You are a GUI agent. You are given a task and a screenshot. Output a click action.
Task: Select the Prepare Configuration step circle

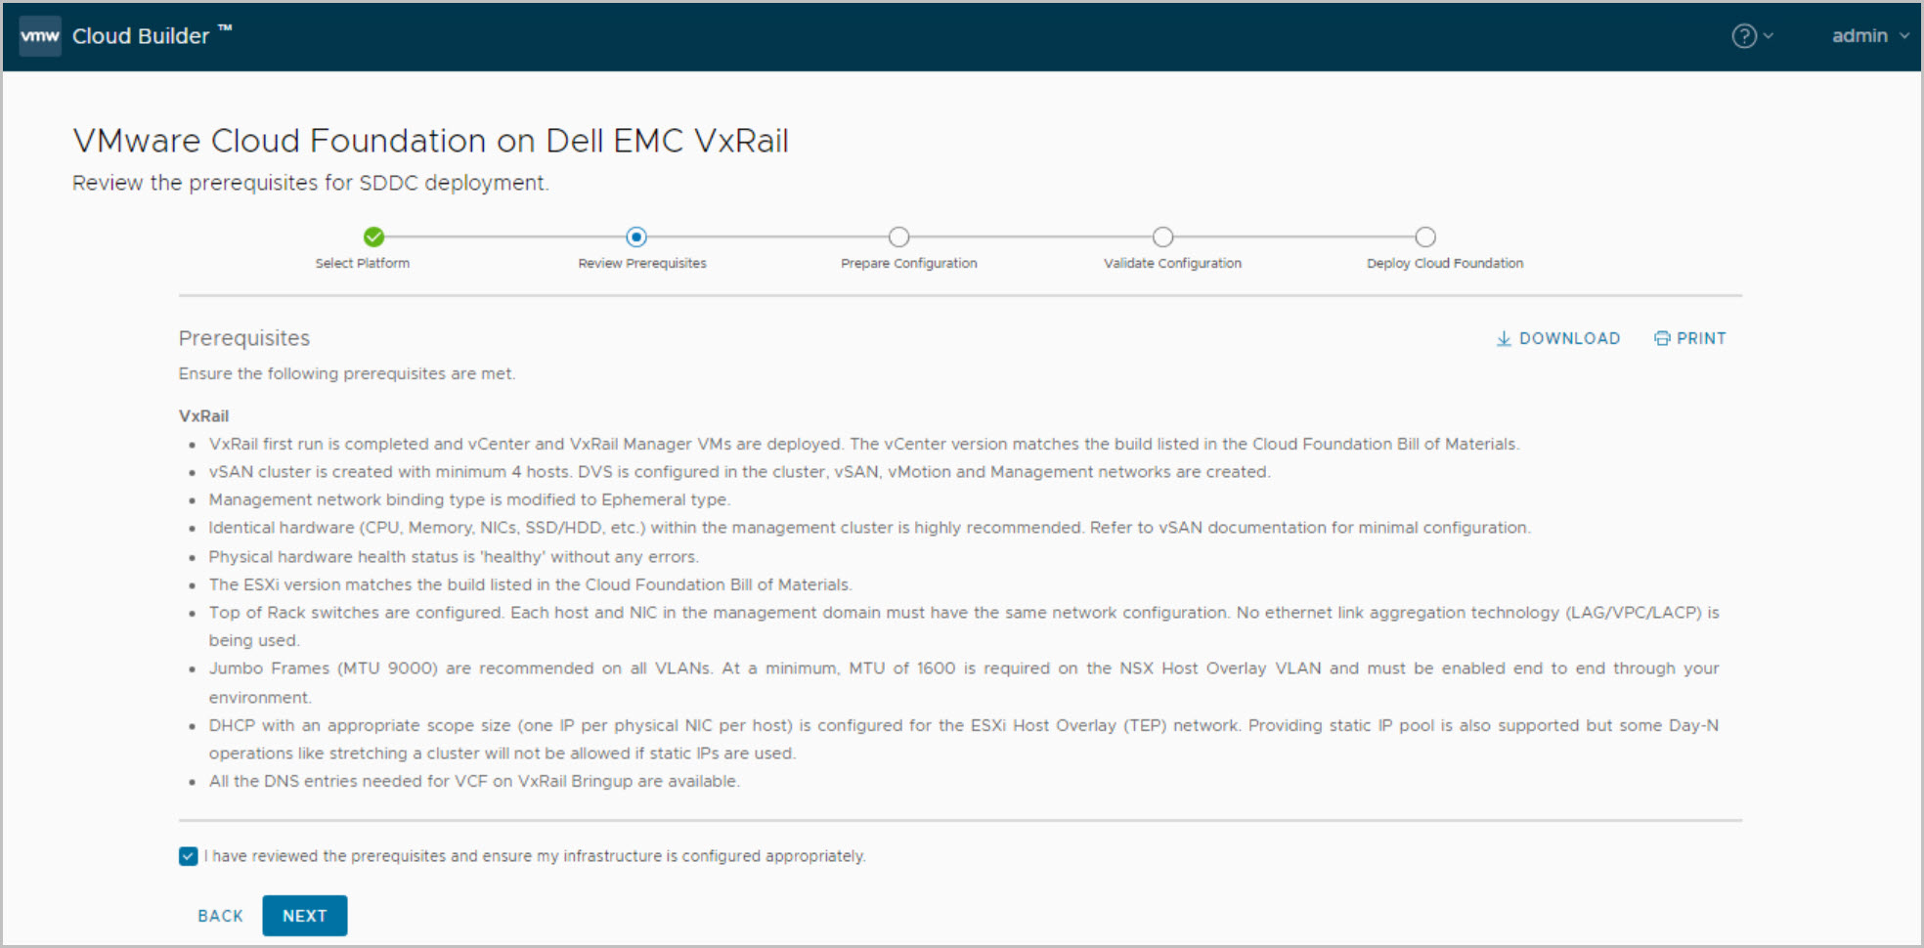(x=899, y=237)
